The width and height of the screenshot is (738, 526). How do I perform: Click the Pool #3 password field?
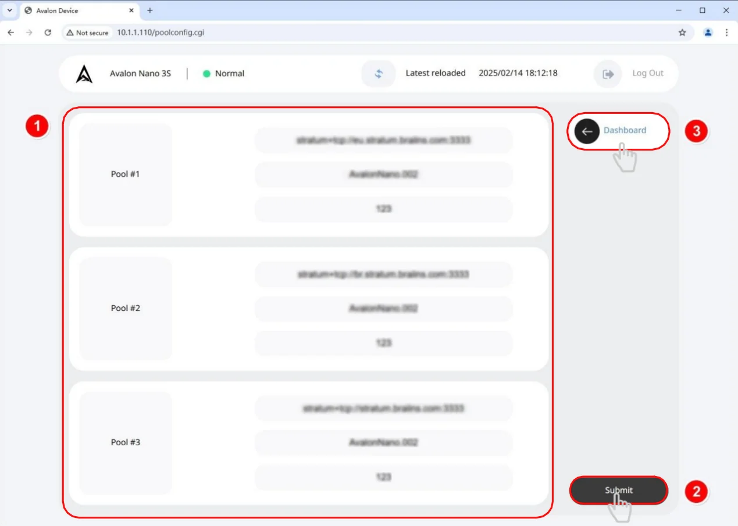pos(383,477)
